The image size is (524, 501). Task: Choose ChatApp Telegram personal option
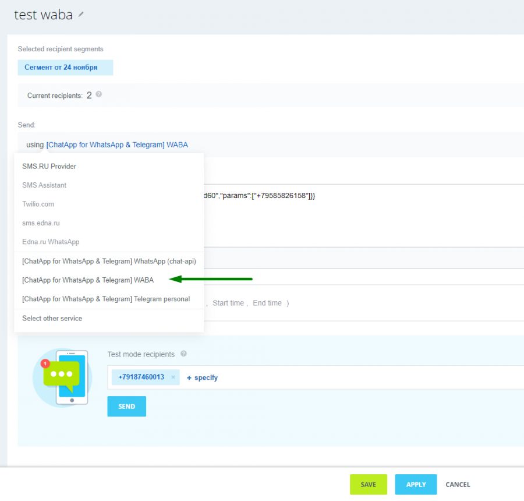pyautogui.click(x=106, y=299)
